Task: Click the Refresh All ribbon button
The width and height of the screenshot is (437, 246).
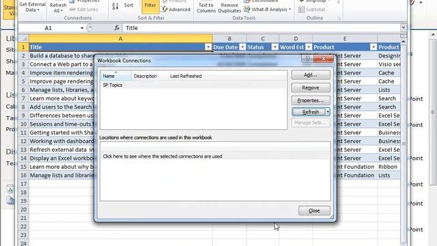Action: 58,7
